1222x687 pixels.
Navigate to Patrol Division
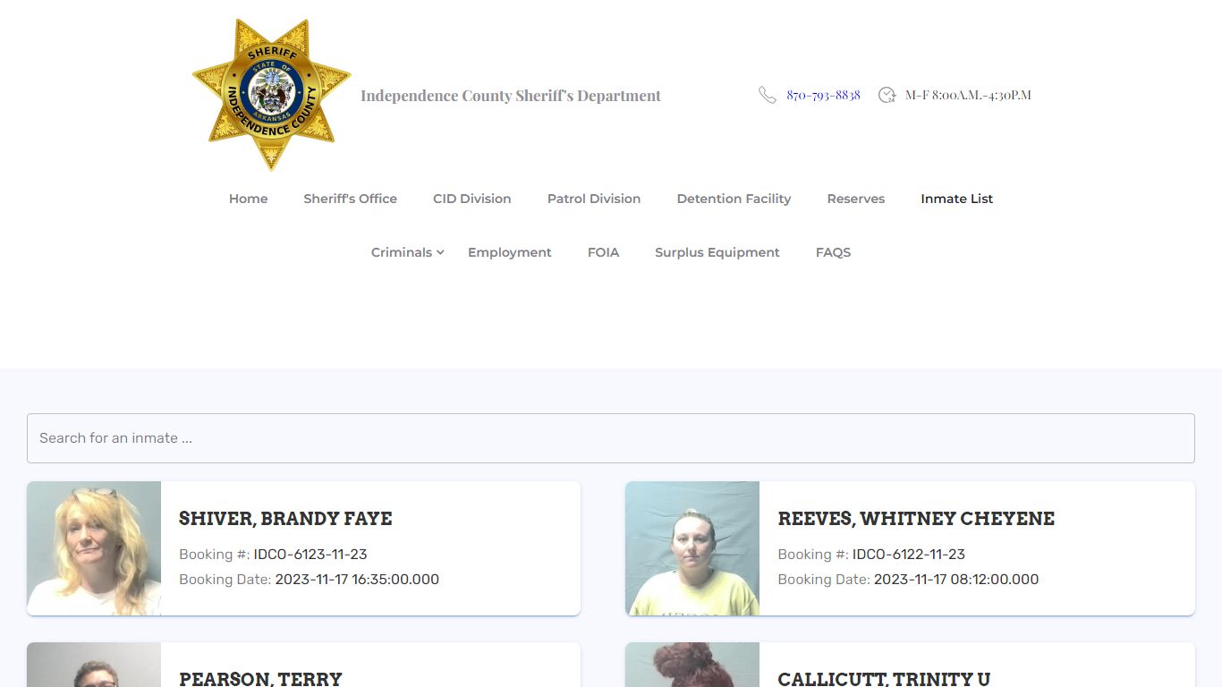[x=594, y=199]
